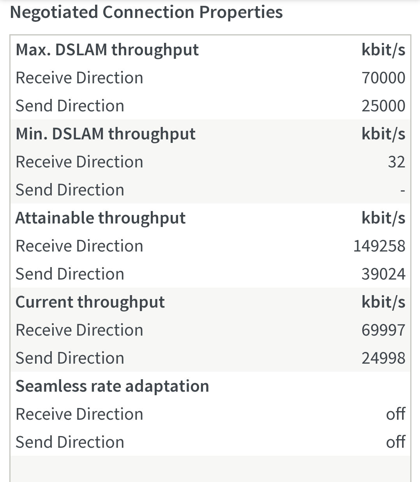
Task: Select Send Direction label under Current throughput
Action: click(70, 358)
